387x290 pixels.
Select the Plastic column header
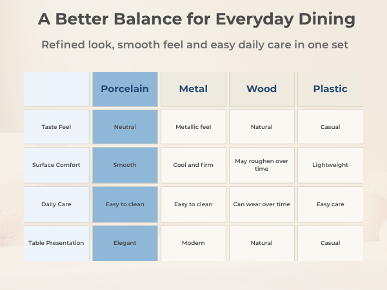[x=330, y=90]
